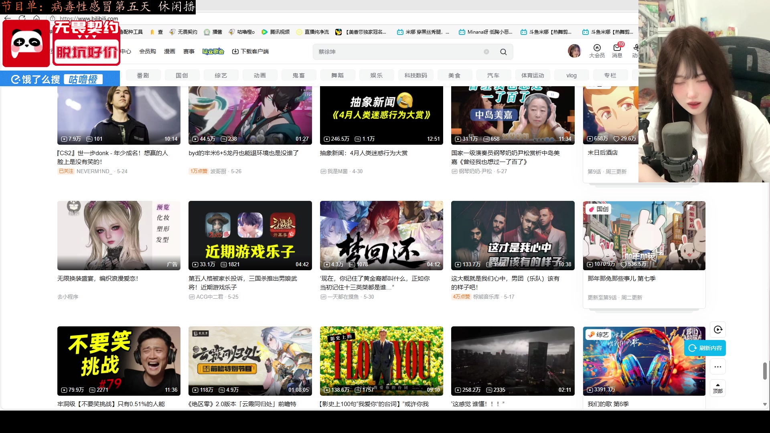
Task: Open title byd的牢米6+5龙丹 video
Action: point(243,153)
